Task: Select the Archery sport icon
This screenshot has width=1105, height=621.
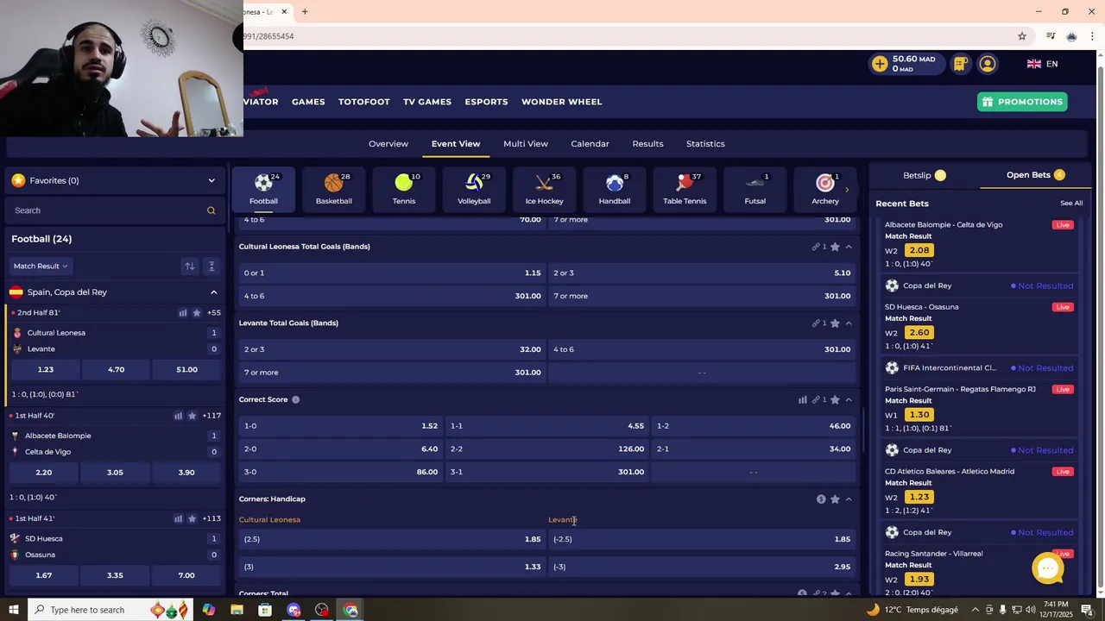Action: click(825, 189)
